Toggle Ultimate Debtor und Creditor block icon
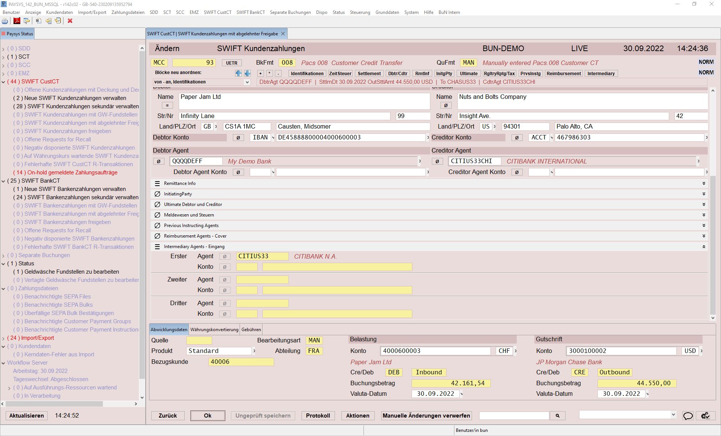Image resolution: width=721 pixels, height=436 pixels. tap(157, 204)
